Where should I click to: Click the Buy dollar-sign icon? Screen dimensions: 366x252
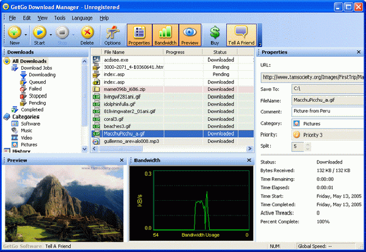[x=214, y=35]
